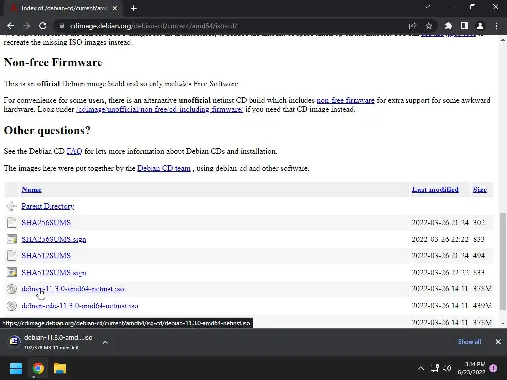Open the Chrome profile icon

[480, 26]
